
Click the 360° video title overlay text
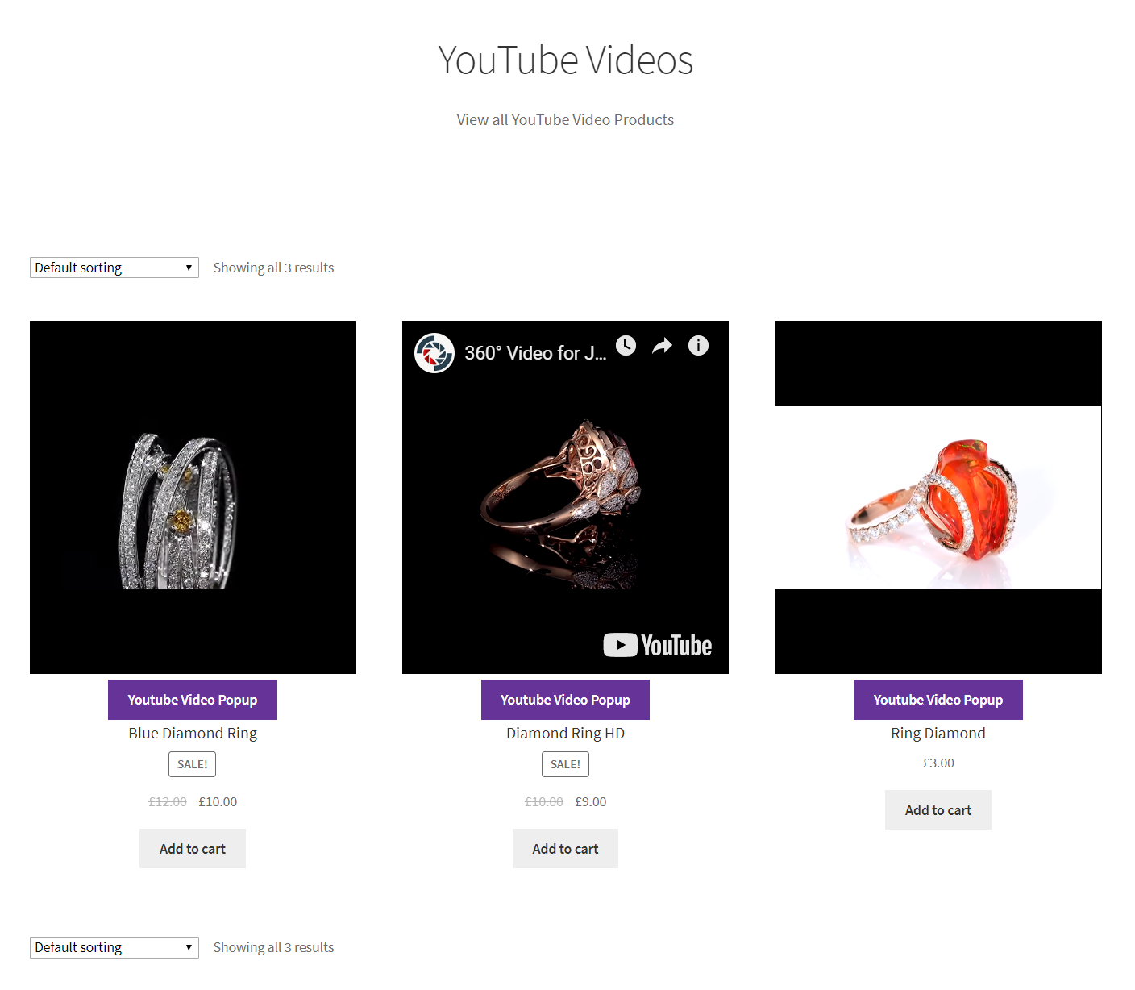click(x=535, y=352)
